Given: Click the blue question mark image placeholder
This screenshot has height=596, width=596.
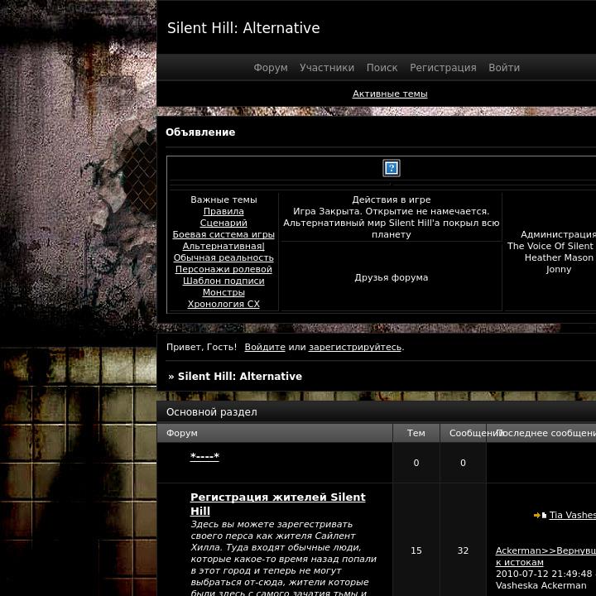Looking at the screenshot, I should pyautogui.click(x=391, y=168).
